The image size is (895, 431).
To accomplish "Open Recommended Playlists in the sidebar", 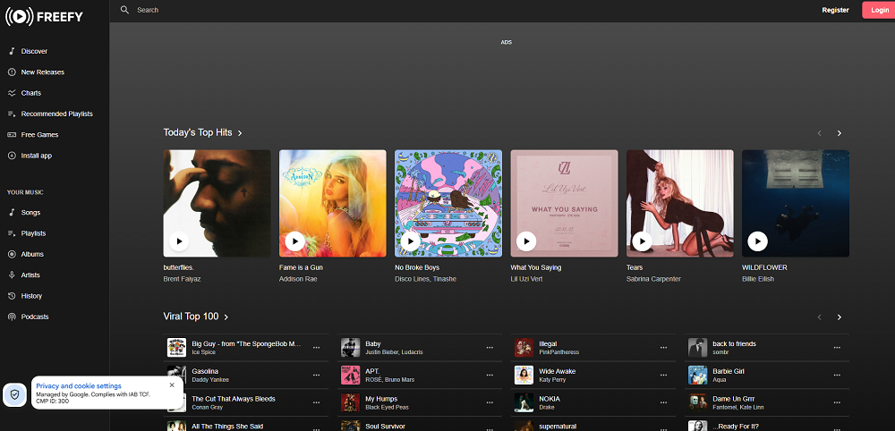I will click(56, 114).
